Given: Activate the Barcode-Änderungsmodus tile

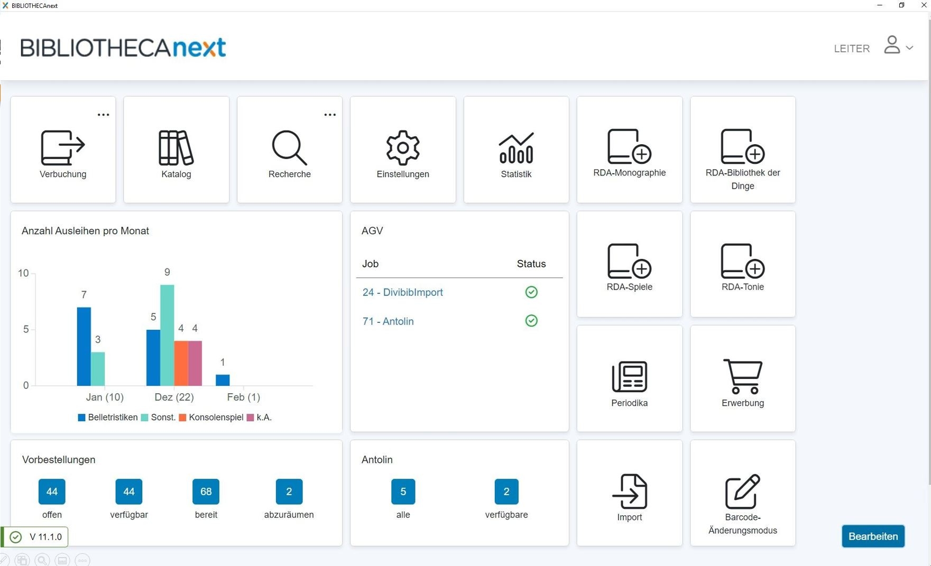Looking at the screenshot, I should click(x=743, y=493).
